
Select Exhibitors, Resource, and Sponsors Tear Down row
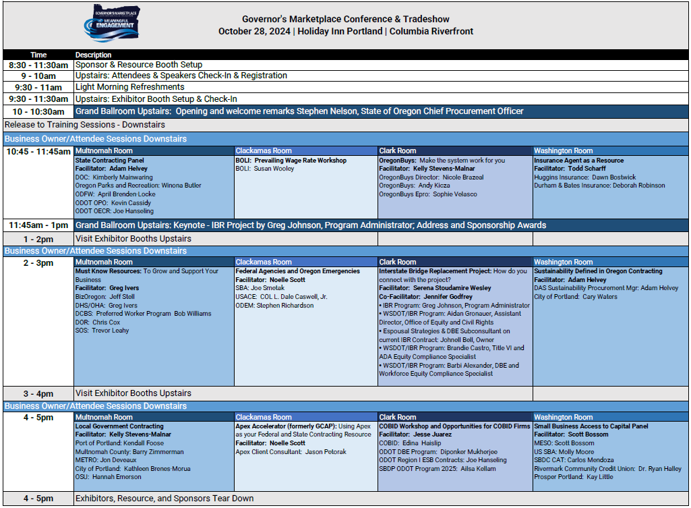point(164,499)
